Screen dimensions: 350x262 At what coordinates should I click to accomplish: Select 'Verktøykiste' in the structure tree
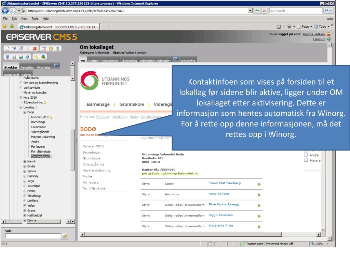point(32,88)
